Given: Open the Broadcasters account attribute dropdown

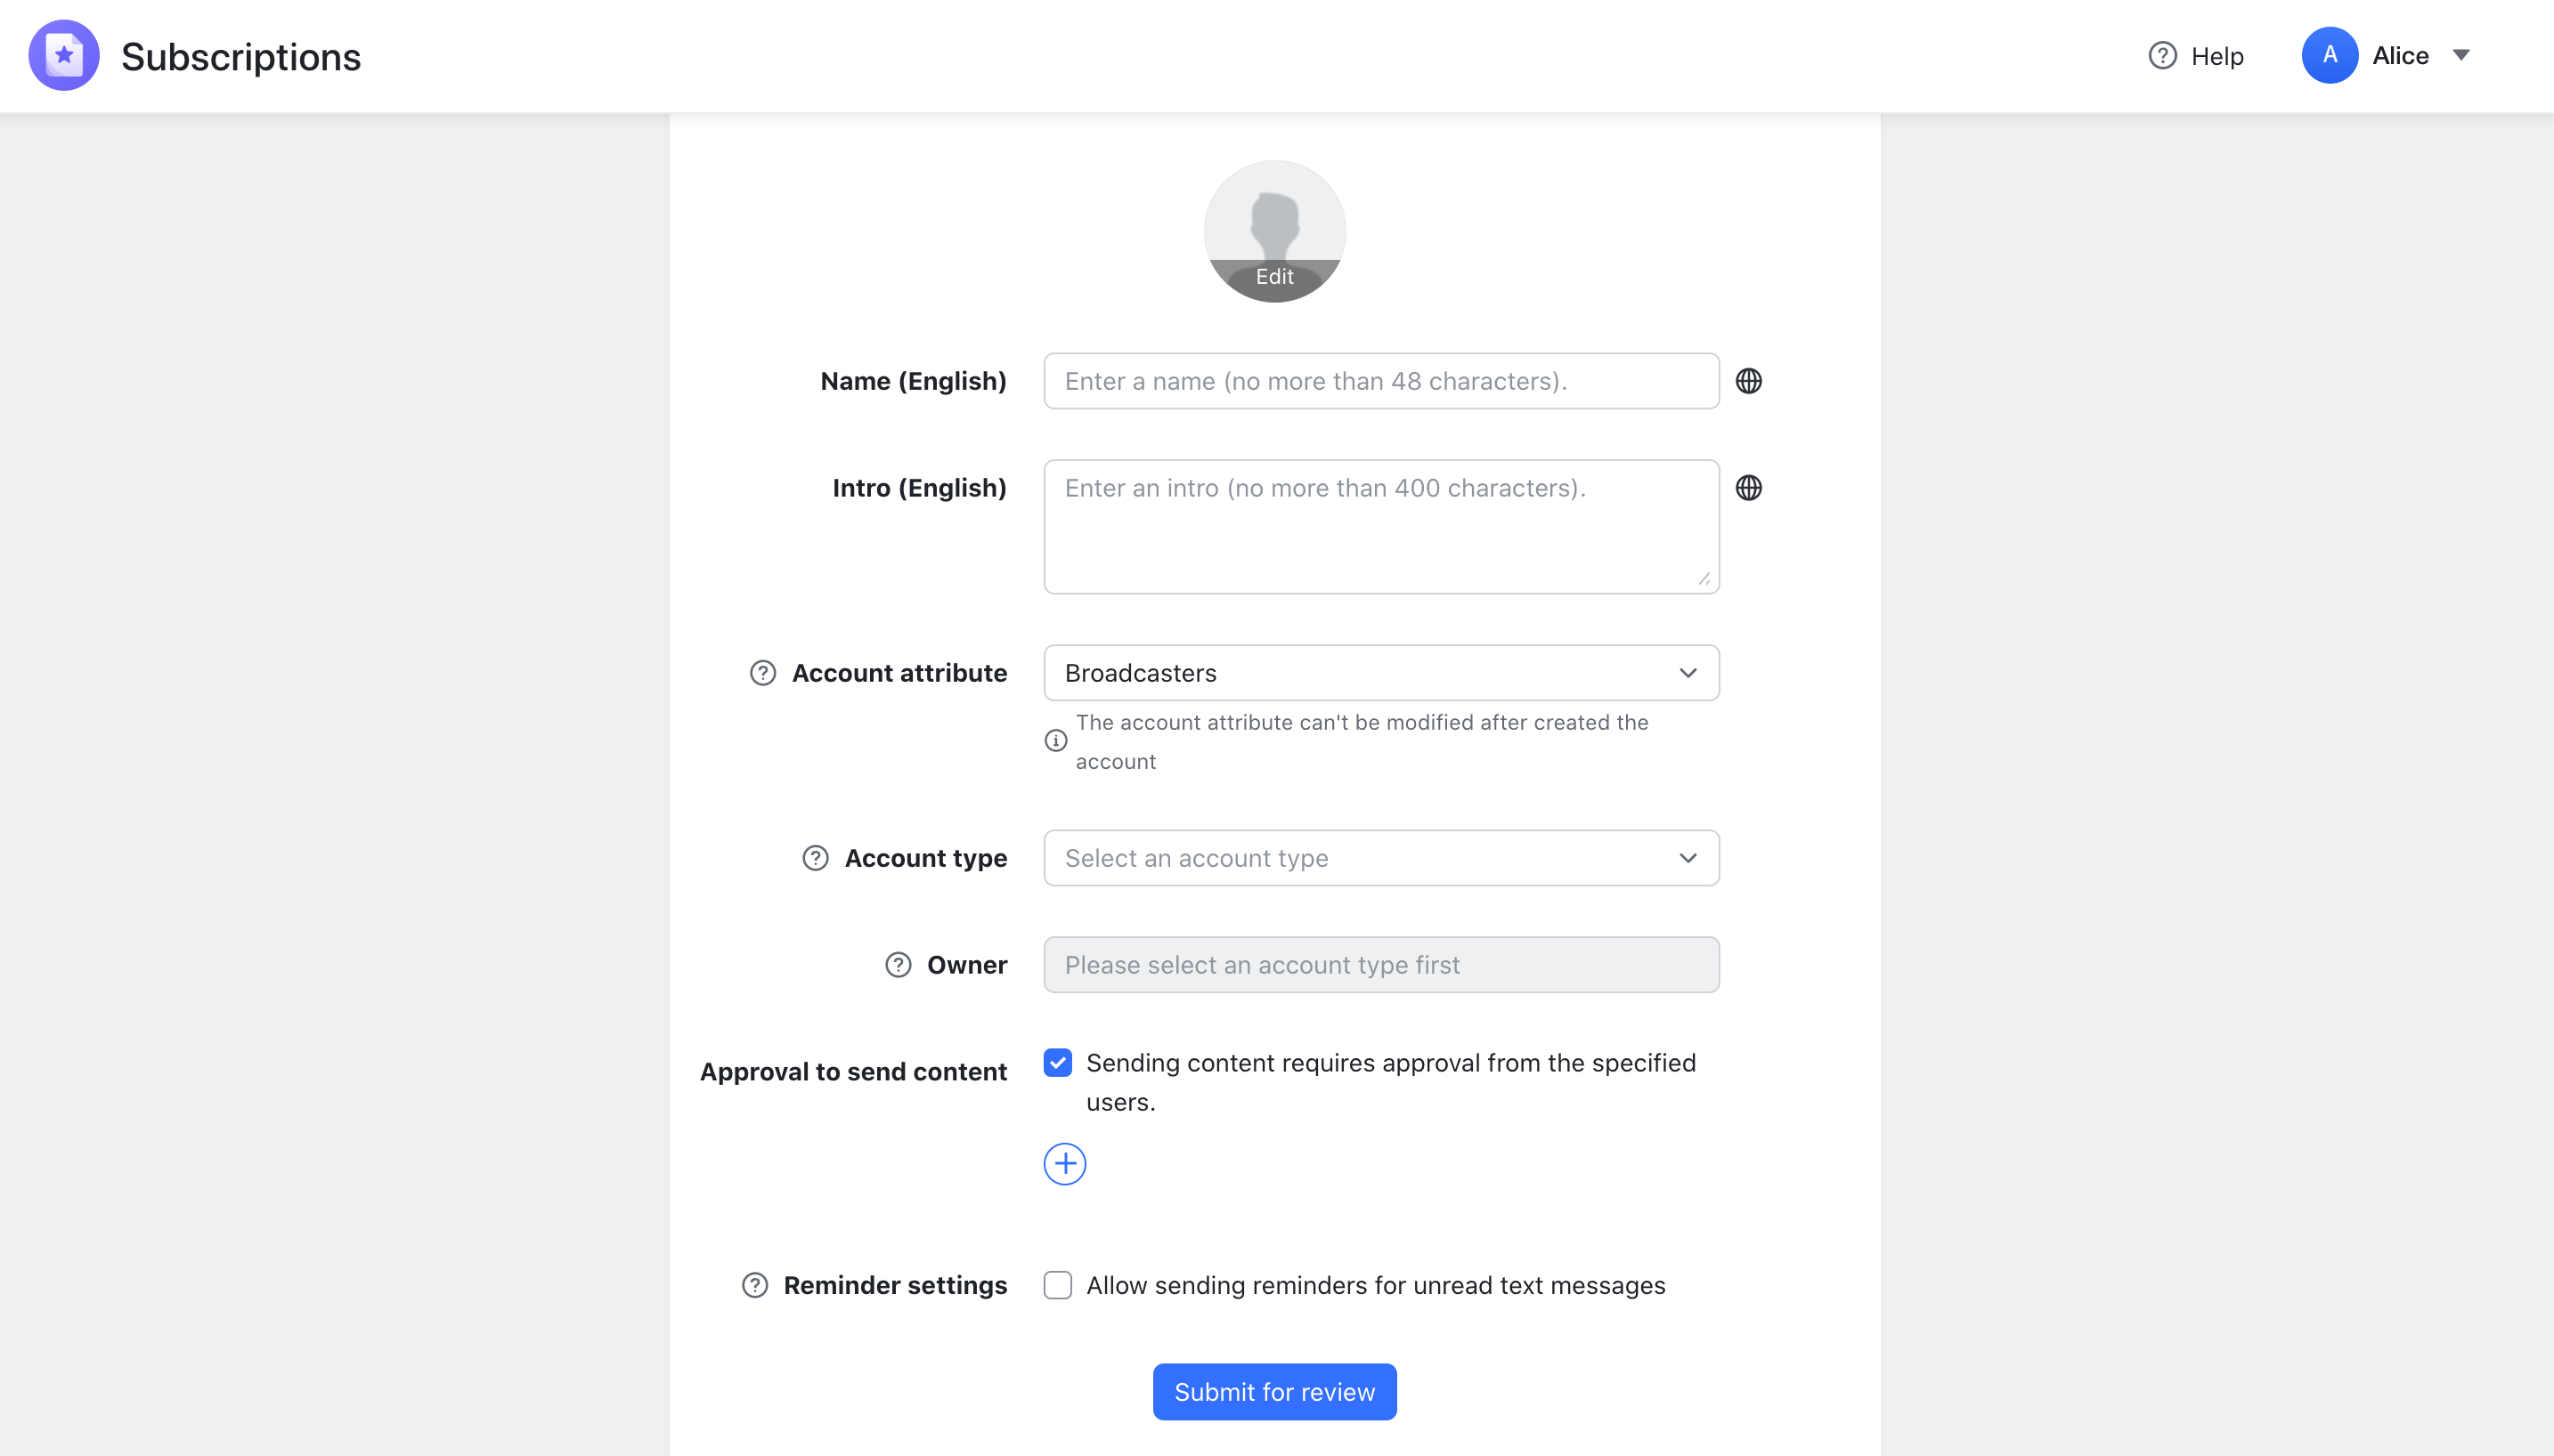Looking at the screenshot, I should [1379, 672].
